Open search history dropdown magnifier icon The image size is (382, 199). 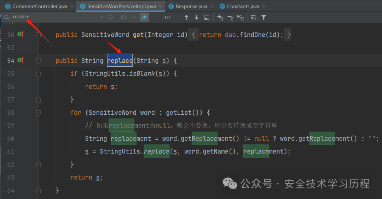(x=7, y=17)
